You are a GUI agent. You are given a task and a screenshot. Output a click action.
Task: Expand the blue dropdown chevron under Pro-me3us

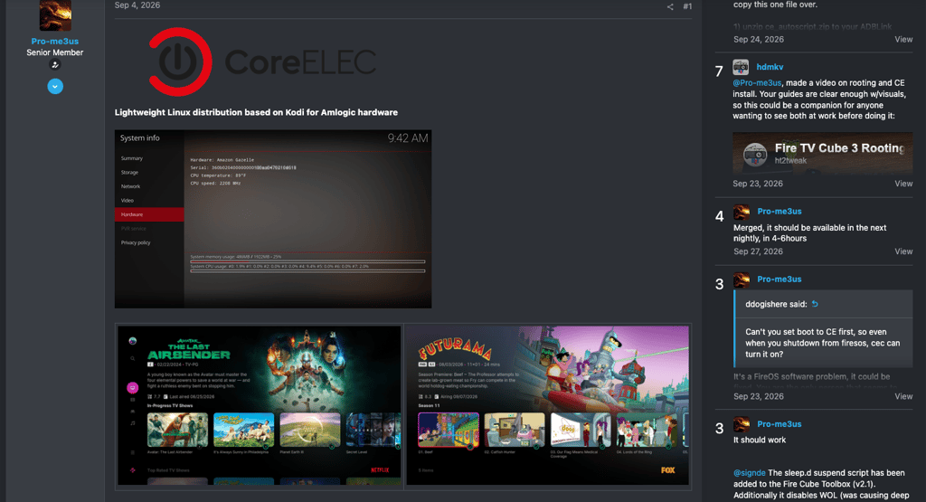coord(55,87)
